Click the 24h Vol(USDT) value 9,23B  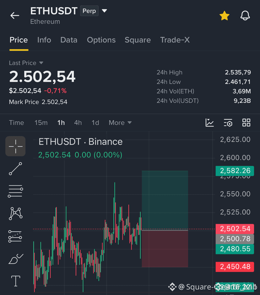[x=242, y=101]
